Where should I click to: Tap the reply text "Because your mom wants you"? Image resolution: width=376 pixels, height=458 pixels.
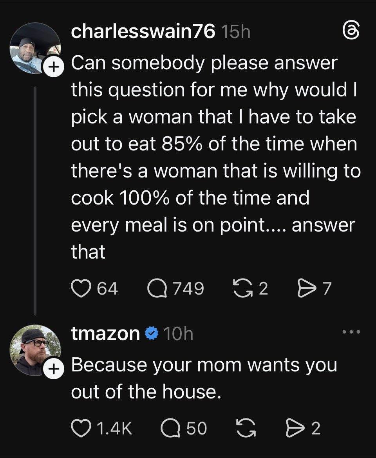(204, 365)
